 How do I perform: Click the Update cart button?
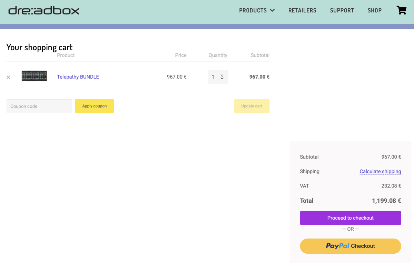pyautogui.click(x=252, y=106)
